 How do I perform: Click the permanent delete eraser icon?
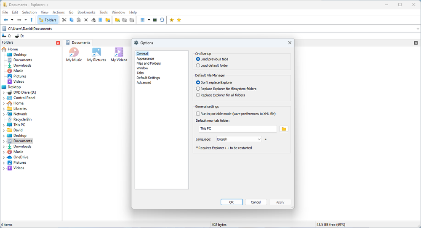(x=93, y=20)
